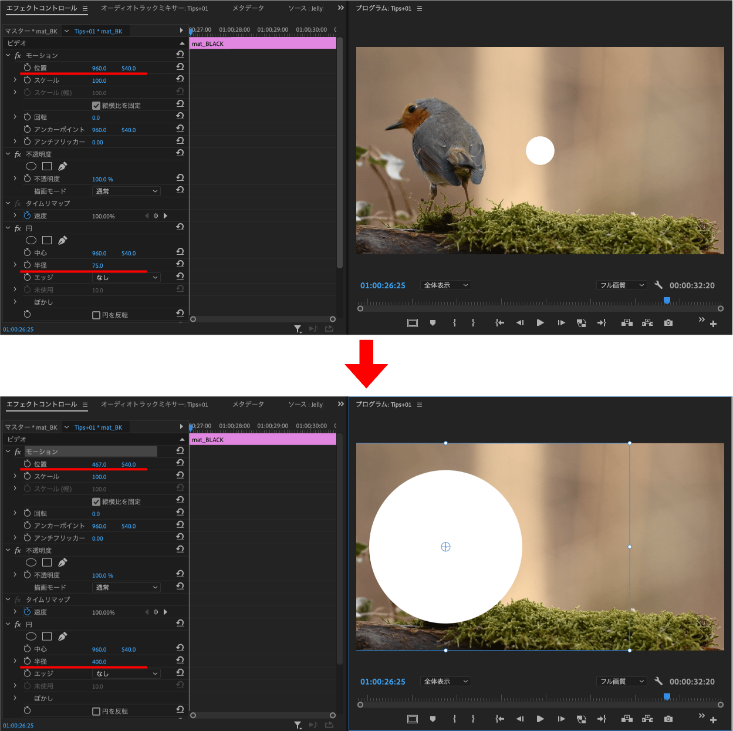Enable 円を反転 checkbox in the upper panel
733x731 pixels.
tap(96, 315)
